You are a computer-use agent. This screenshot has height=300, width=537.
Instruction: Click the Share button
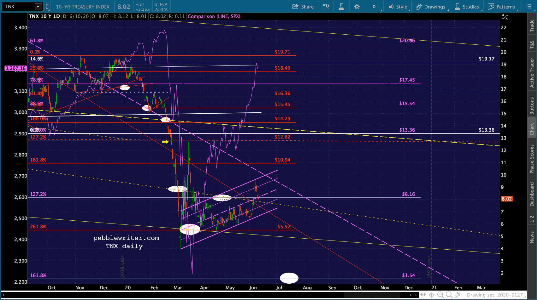coord(303,7)
